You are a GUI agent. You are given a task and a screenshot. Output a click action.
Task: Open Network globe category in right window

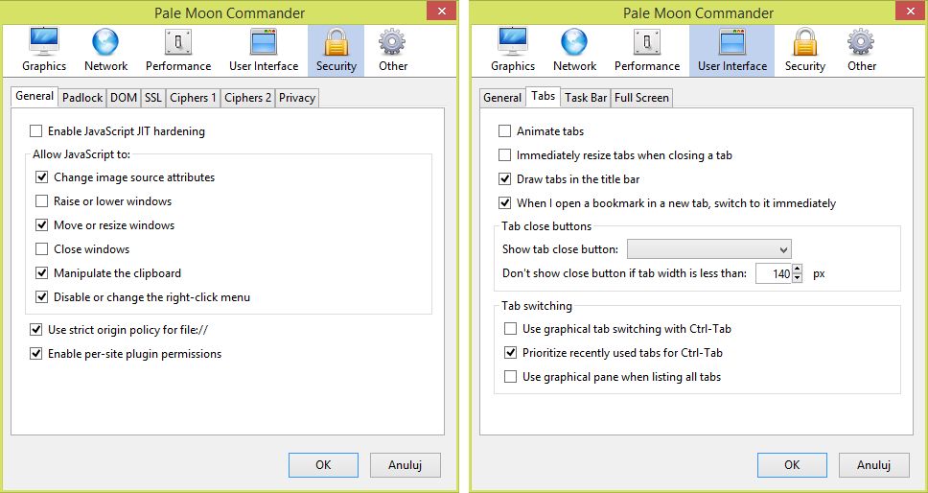click(574, 50)
